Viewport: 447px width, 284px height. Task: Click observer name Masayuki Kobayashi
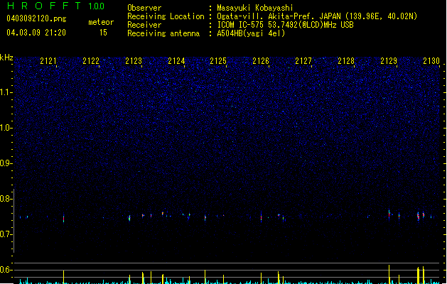click(255, 8)
